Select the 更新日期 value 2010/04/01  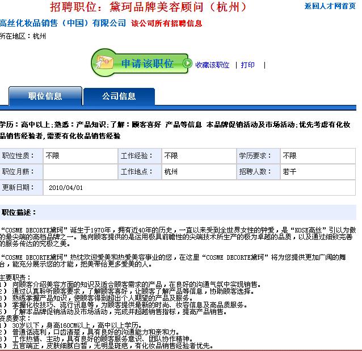point(66,188)
